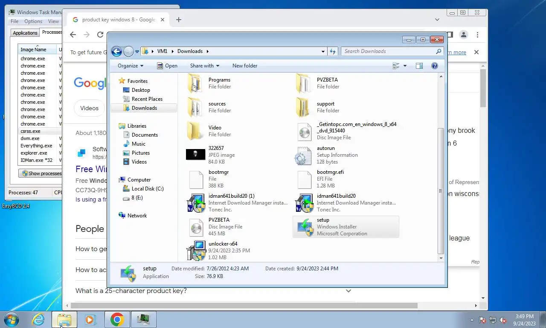The height and width of the screenshot is (328, 546).
Task: Click the Open toolbar button in Explorer
Action: click(167, 66)
